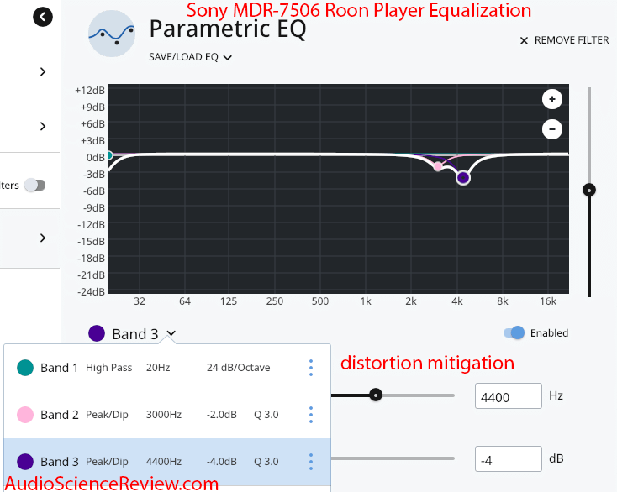Screen dimensions: 617x492
Task: Select the teal Band 1 node on graph
Action: [x=110, y=155]
